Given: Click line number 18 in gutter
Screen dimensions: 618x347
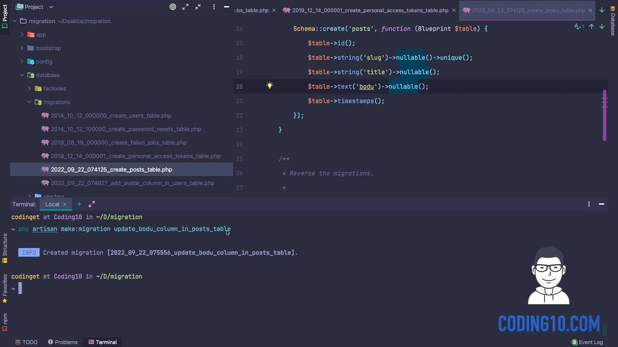Looking at the screenshot, I should coord(239,58).
